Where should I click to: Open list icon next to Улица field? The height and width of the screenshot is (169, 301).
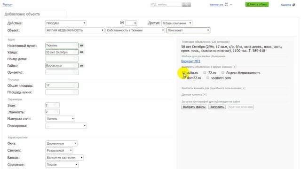coord(81,52)
